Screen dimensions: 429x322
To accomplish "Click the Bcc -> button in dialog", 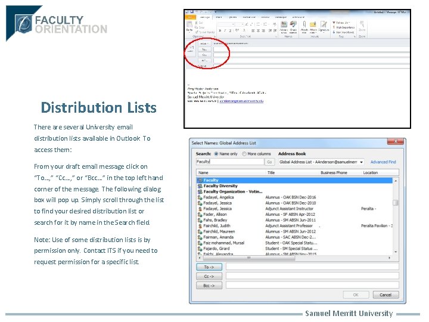I will [209, 286].
